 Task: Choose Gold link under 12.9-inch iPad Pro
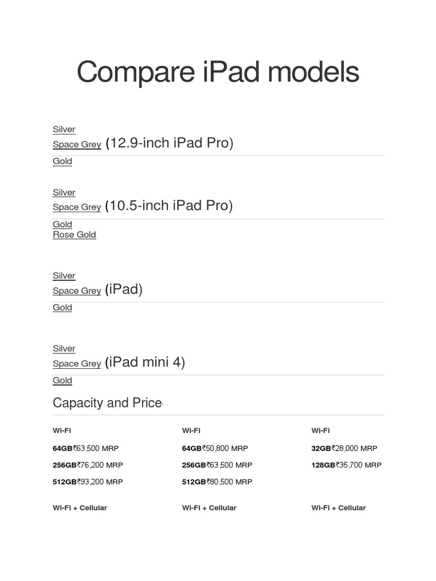[62, 161]
